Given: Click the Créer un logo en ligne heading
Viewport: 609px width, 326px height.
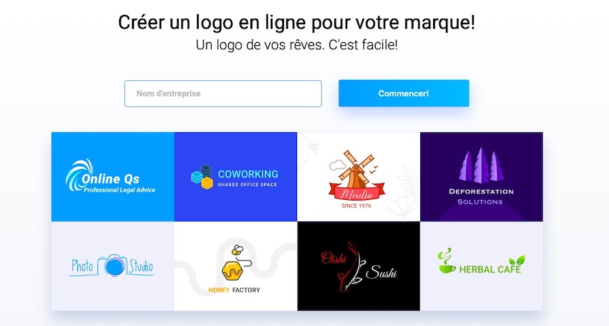Looking at the screenshot, I should coord(297,22).
